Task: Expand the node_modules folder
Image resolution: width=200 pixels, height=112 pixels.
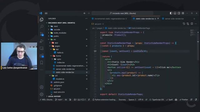Action: pos(60,33)
